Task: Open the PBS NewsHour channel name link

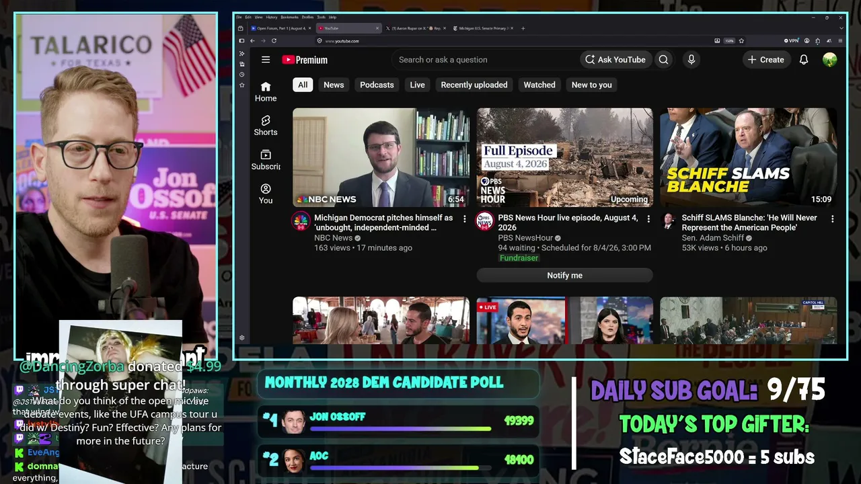Action: tap(525, 238)
